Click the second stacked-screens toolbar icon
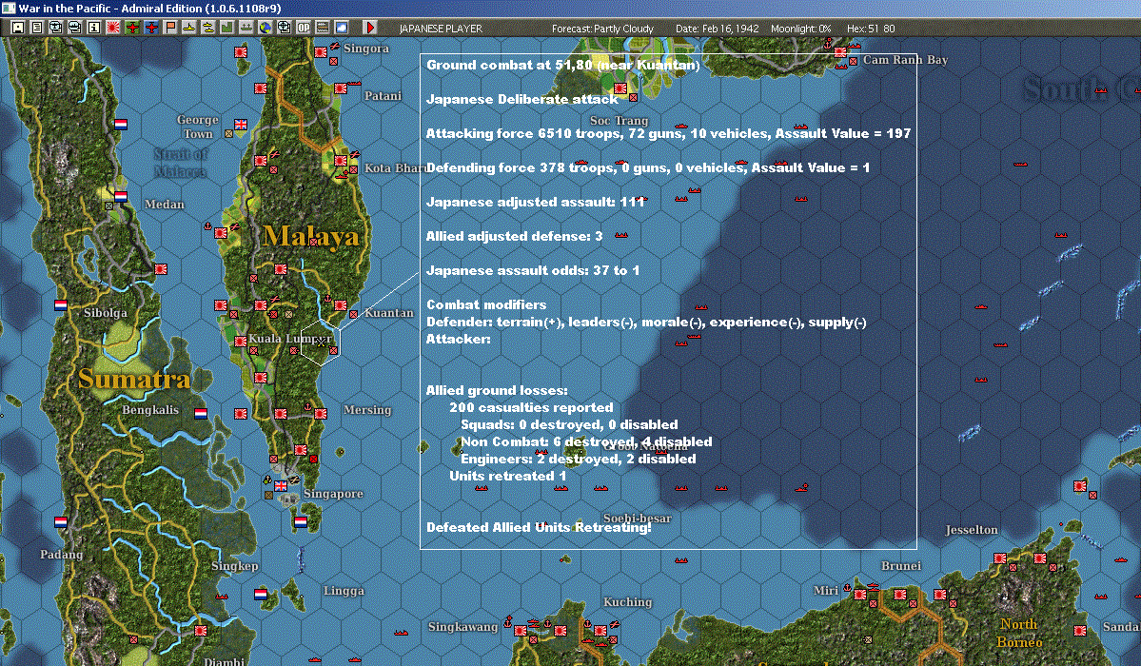 point(75,28)
